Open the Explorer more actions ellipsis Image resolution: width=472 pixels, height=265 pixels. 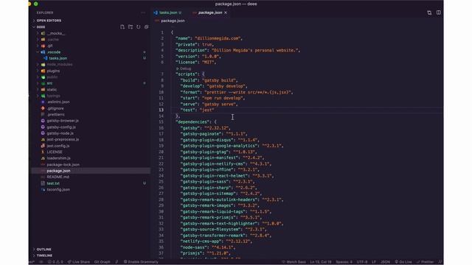143,13
